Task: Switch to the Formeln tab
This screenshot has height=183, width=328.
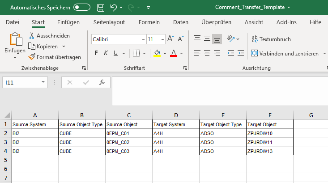Action: click(149, 22)
